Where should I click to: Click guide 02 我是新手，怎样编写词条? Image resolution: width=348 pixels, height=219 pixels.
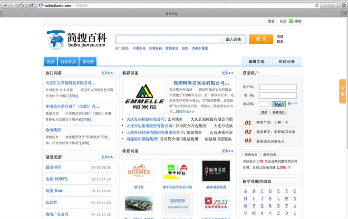276,132
